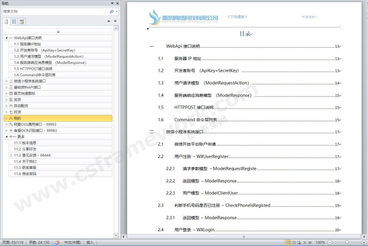Open navigation pane options dropdown arrow in title
Screen dimensions: 368x246
coord(111,3)
